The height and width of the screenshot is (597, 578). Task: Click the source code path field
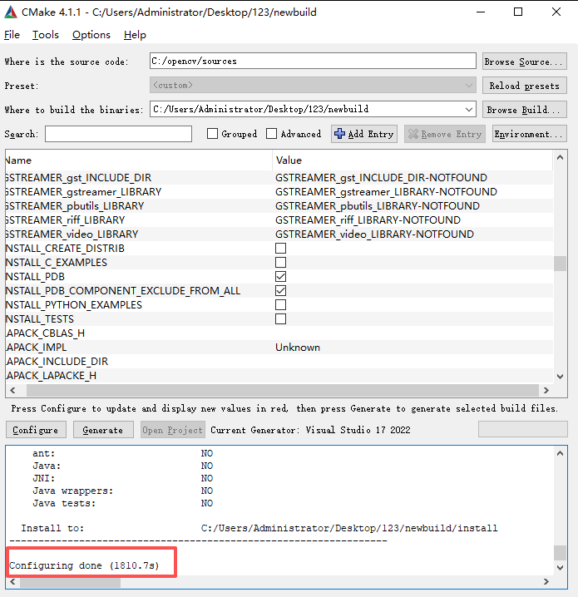coord(313,61)
